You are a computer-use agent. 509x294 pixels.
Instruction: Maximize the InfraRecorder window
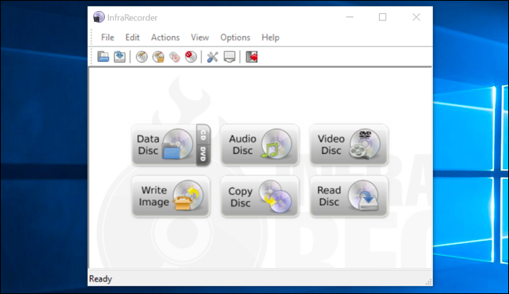point(383,17)
